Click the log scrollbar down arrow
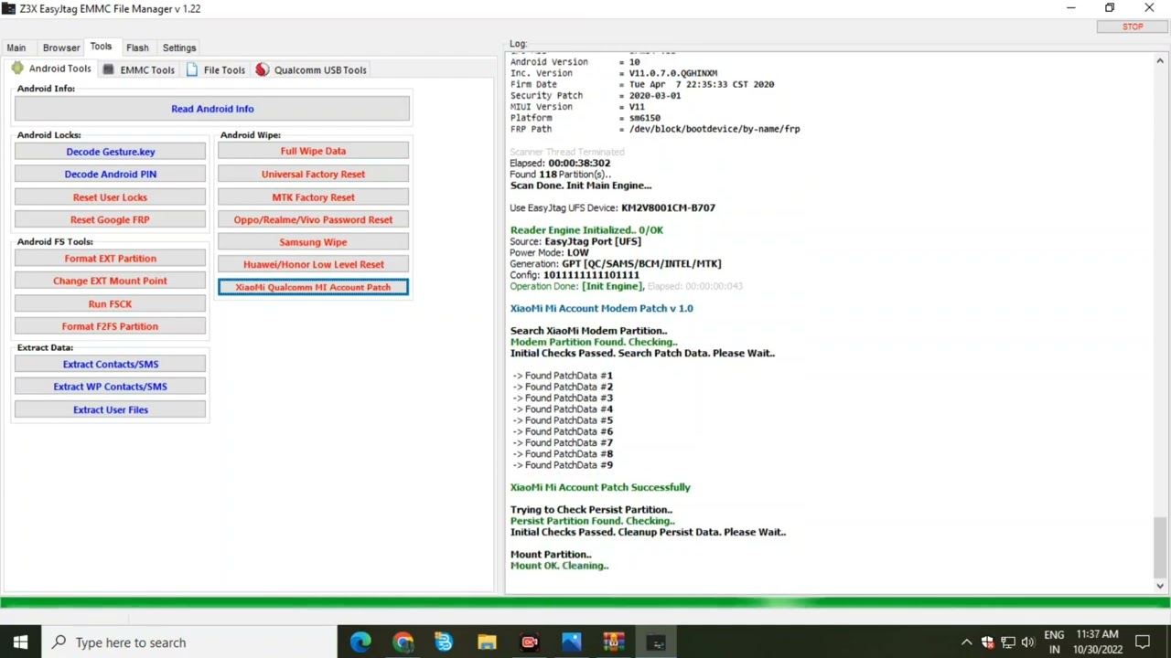The image size is (1171, 658). [x=1160, y=586]
